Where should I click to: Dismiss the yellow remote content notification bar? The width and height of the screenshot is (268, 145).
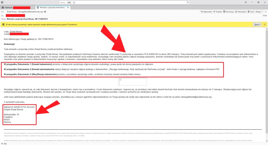tap(265, 24)
